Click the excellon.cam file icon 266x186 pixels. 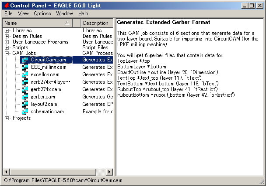[25, 74]
